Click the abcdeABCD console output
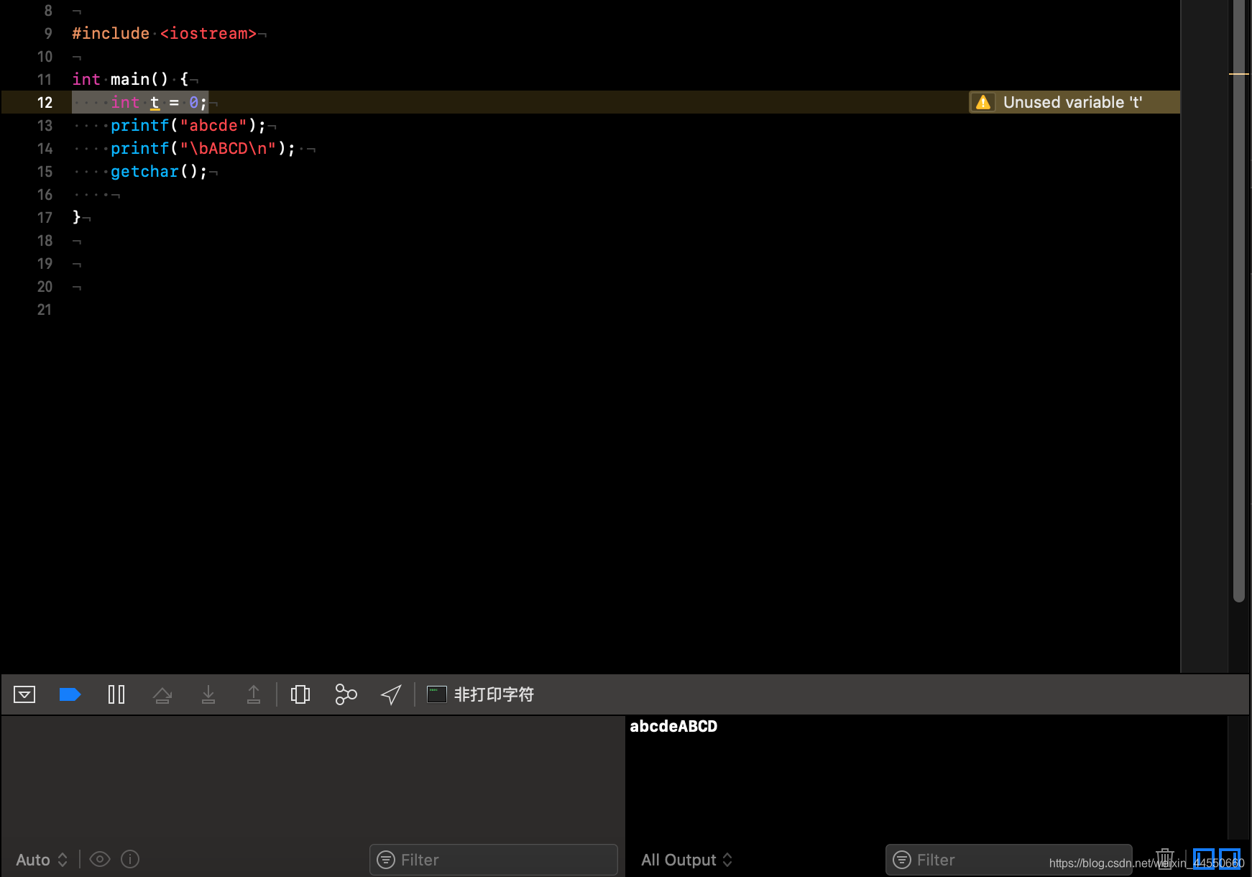1252x877 pixels. click(x=673, y=726)
